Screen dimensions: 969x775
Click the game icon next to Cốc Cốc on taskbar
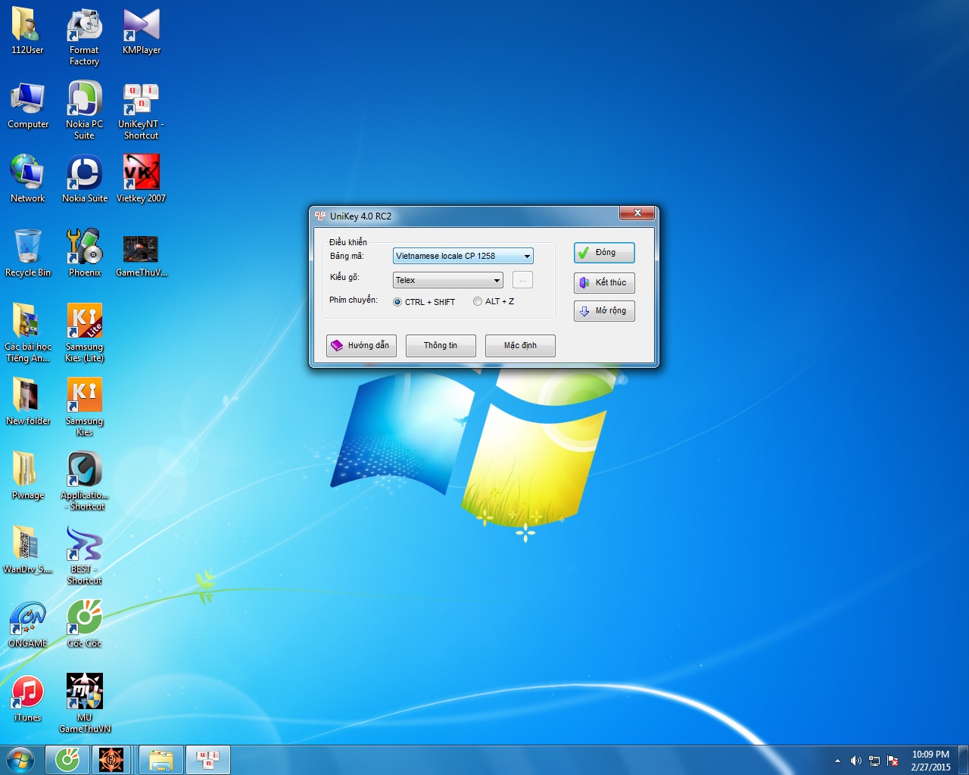click(111, 760)
